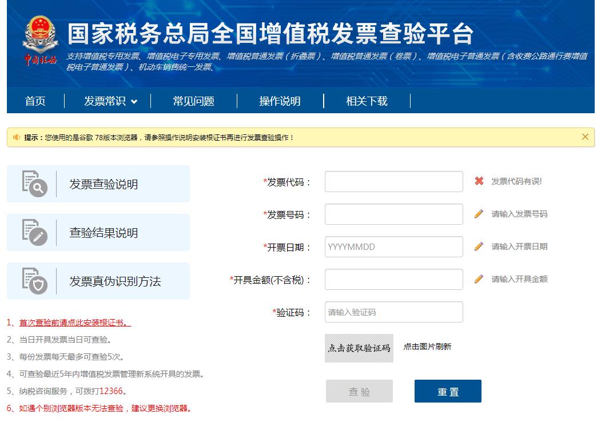This screenshot has height=442, width=601.
Task: Expand the 发票常识 dropdown menu
Action: click(x=110, y=101)
